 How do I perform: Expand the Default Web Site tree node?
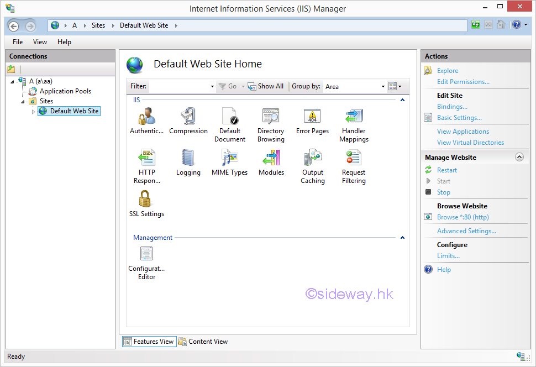click(33, 112)
